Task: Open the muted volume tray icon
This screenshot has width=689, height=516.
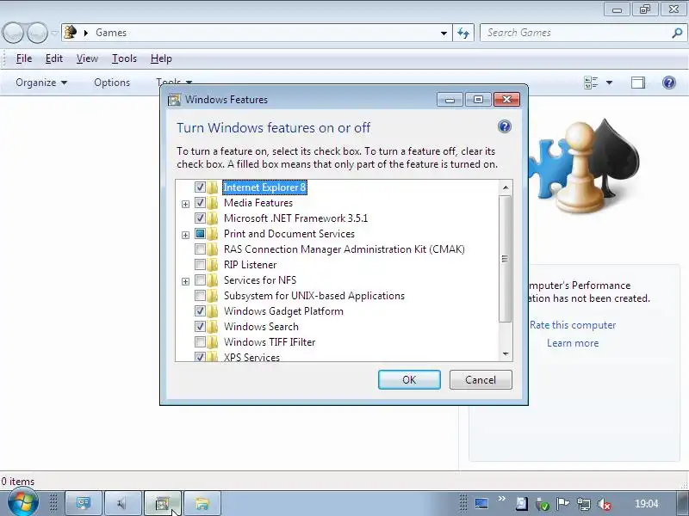Action: coord(605,504)
